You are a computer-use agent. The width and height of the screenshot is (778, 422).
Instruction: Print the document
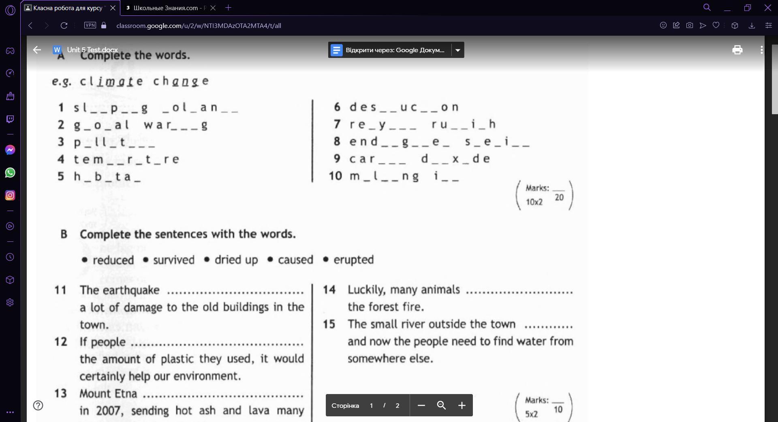tap(737, 50)
